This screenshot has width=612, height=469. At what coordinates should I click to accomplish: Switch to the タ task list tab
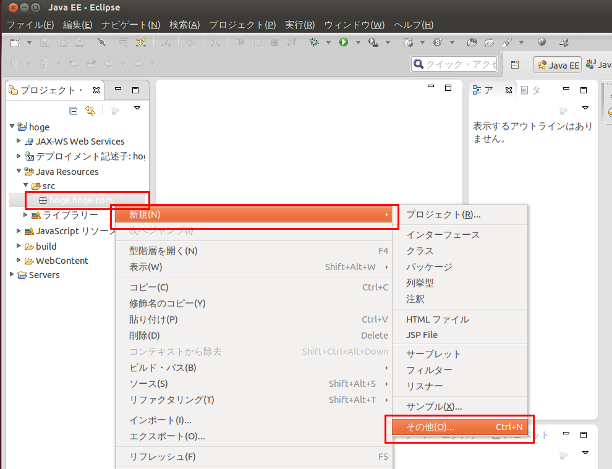(x=531, y=90)
